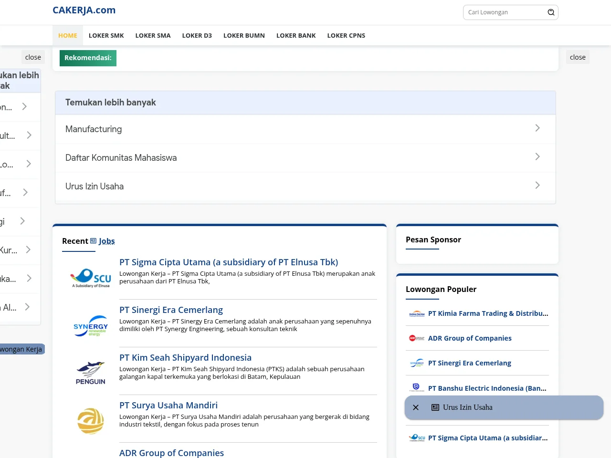This screenshot has height=458, width=611.
Task: Click the 'wongan Kerja' badge on left
Action: 21,349
